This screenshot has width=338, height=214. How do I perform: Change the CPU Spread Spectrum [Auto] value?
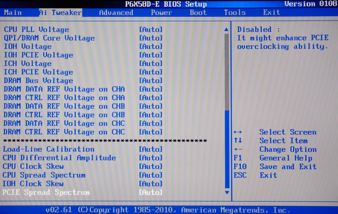[151, 175]
